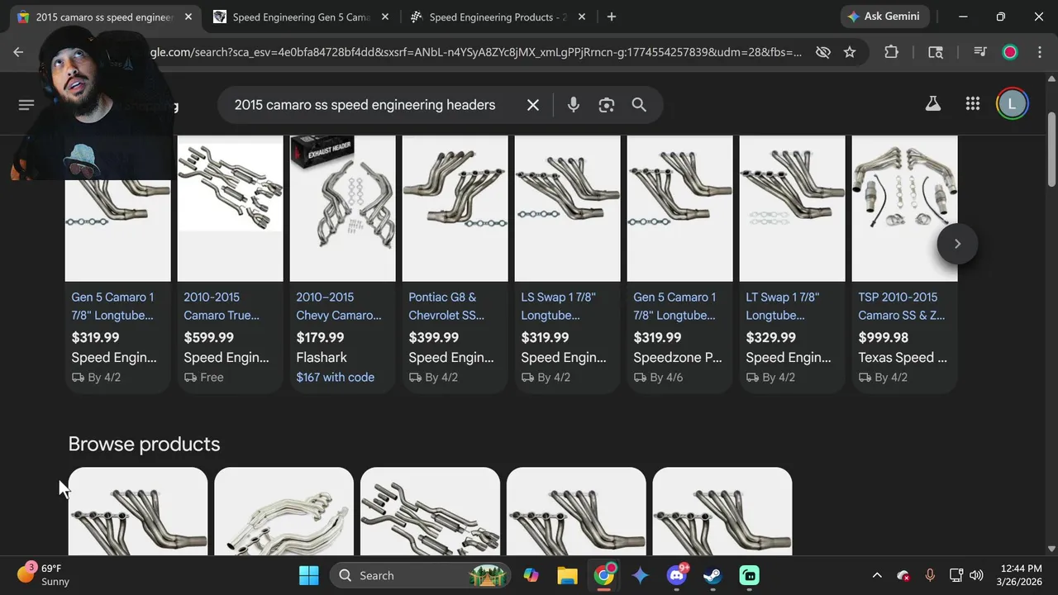Screen dimensions: 1058x595
Task: Open Copilot icon in taskbar
Action: 531,575
